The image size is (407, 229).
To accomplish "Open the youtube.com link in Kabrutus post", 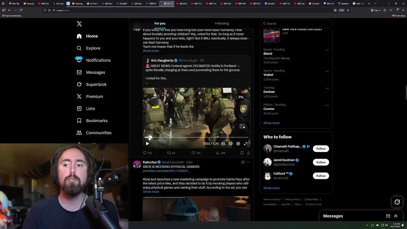I will (x=166, y=171).
